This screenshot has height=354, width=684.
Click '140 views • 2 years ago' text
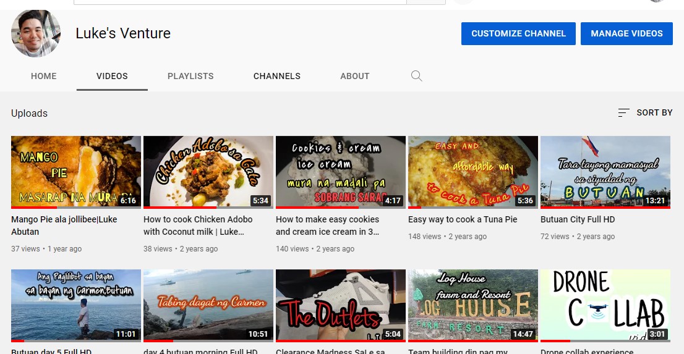(x=315, y=249)
